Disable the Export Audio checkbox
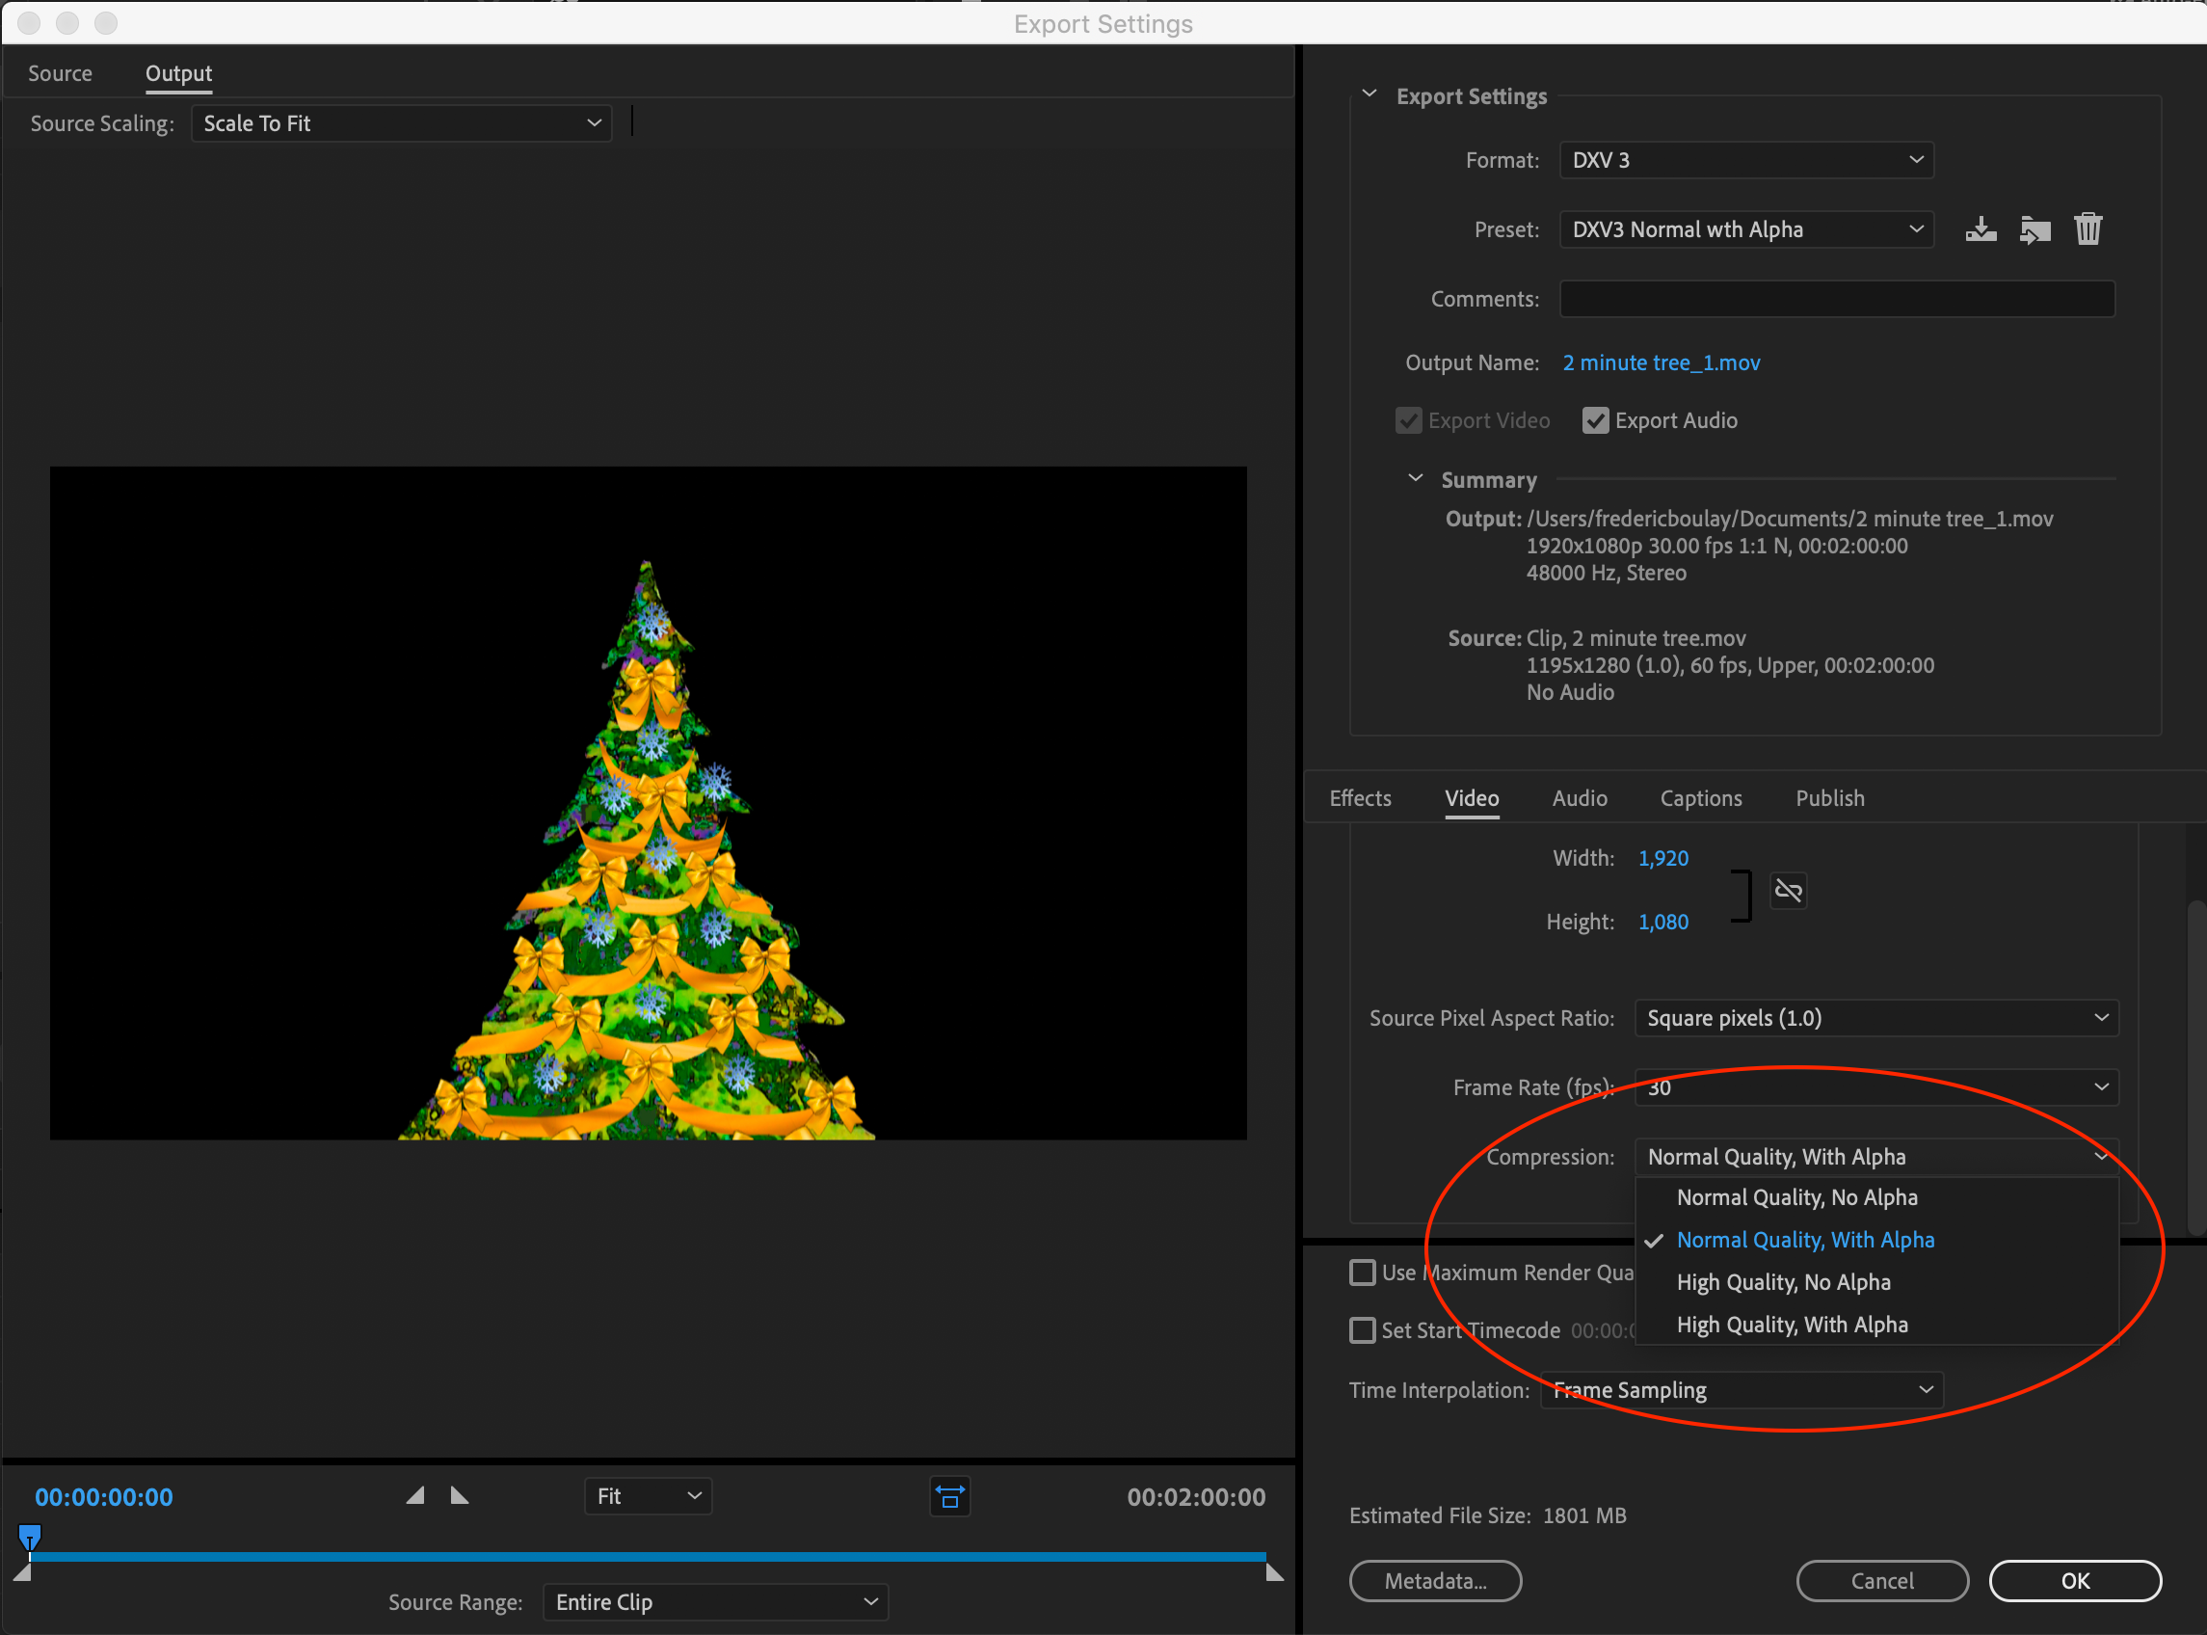This screenshot has height=1635, width=2207. [x=1595, y=420]
